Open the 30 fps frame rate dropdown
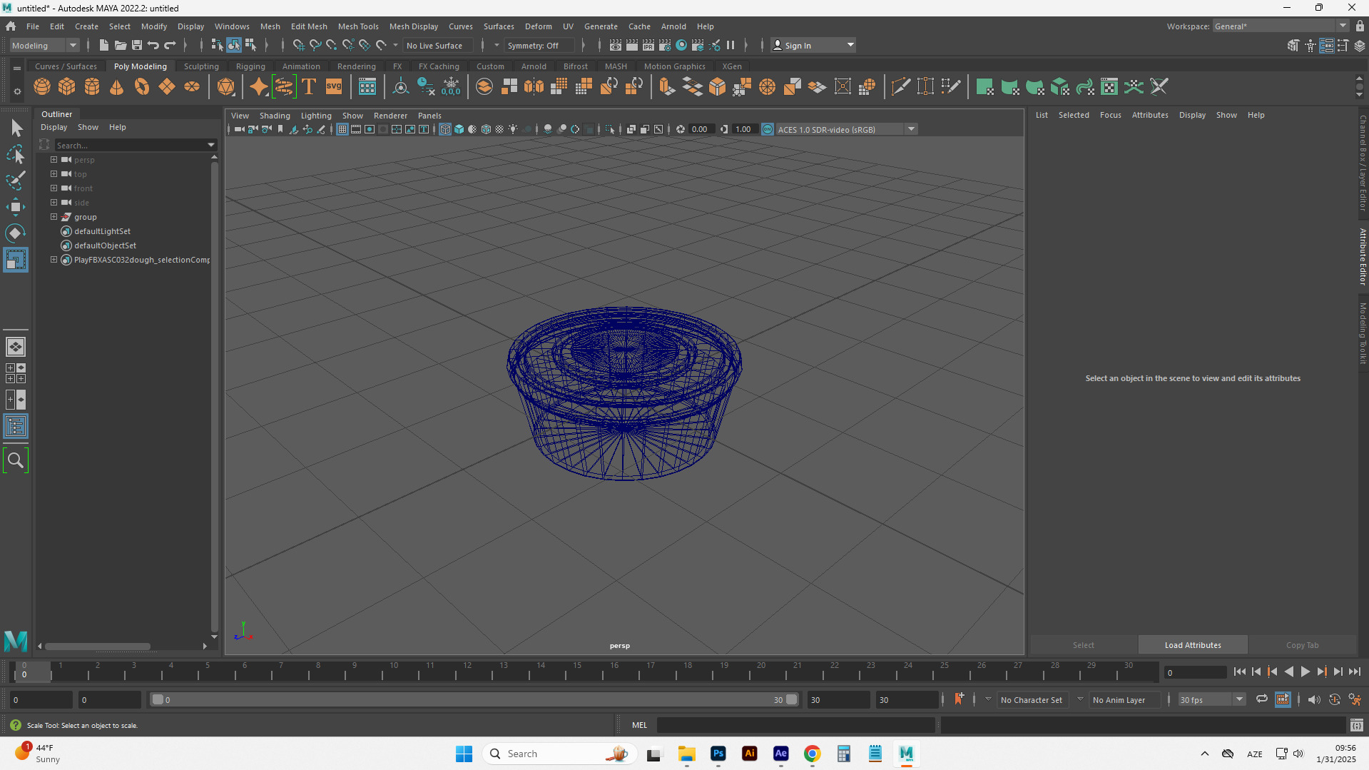Screen dimensions: 1369x770 tap(1212, 699)
